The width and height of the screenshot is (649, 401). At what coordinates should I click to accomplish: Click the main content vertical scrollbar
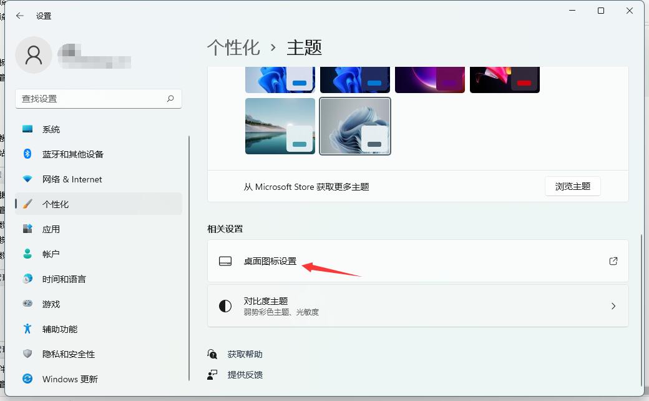[641, 310]
